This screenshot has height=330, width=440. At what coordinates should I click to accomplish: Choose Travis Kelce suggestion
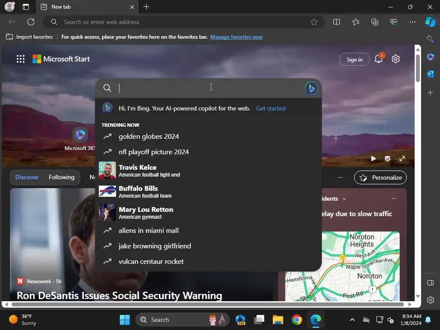[208, 170]
